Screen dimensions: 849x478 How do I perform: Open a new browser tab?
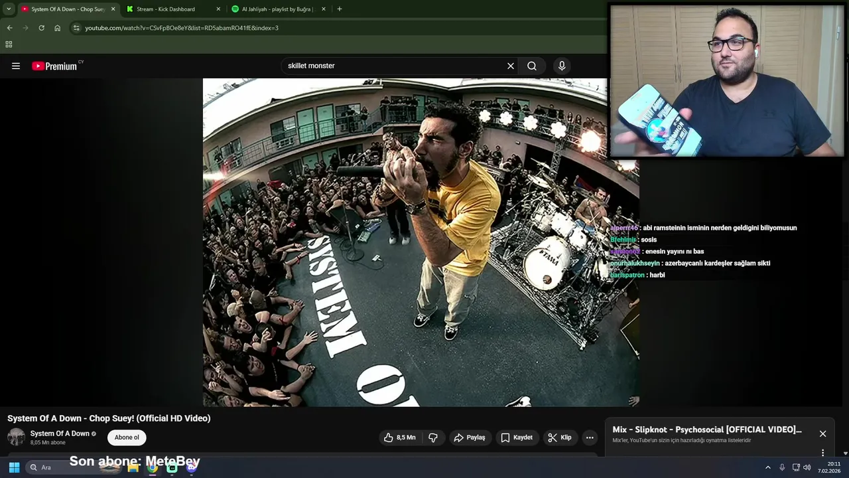[x=340, y=9]
